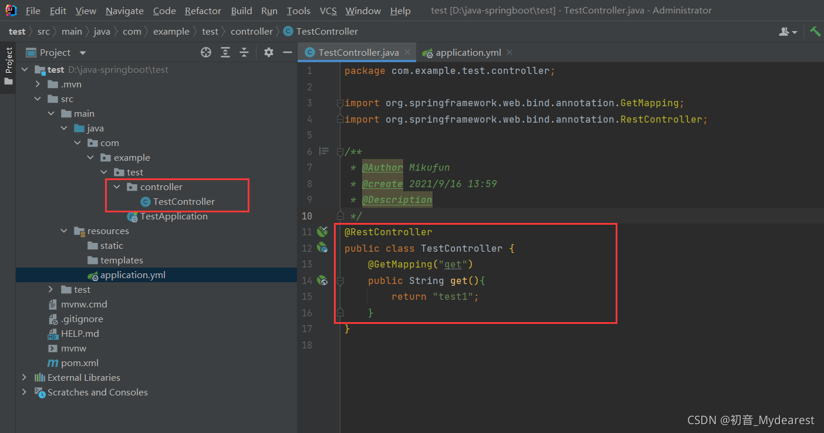824x433 pixels.
Task: Close the application.yml tab
Action: click(x=509, y=52)
